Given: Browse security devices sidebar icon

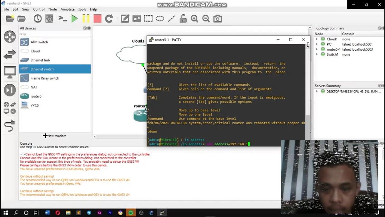Looking at the screenshot, I should [x=10, y=90].
